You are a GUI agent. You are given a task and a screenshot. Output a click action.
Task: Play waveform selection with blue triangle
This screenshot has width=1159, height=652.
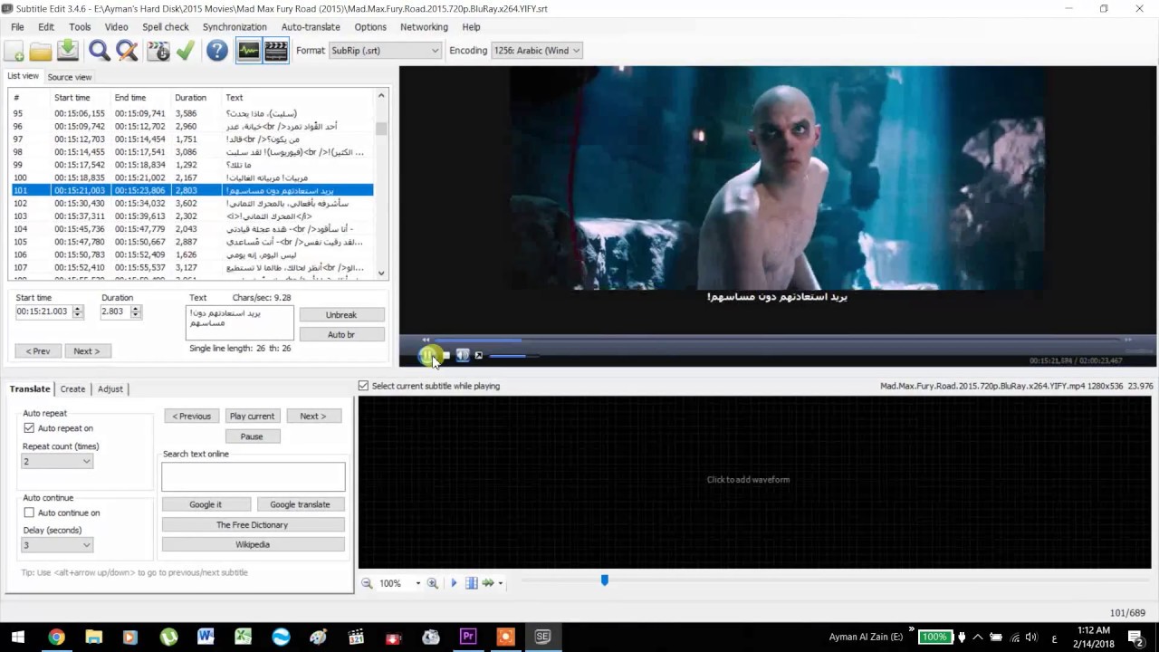click(455, 583)
